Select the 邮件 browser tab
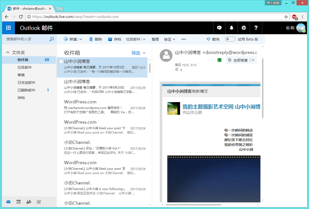The width and height of the screenshot is (309, 209). [30, 8]
